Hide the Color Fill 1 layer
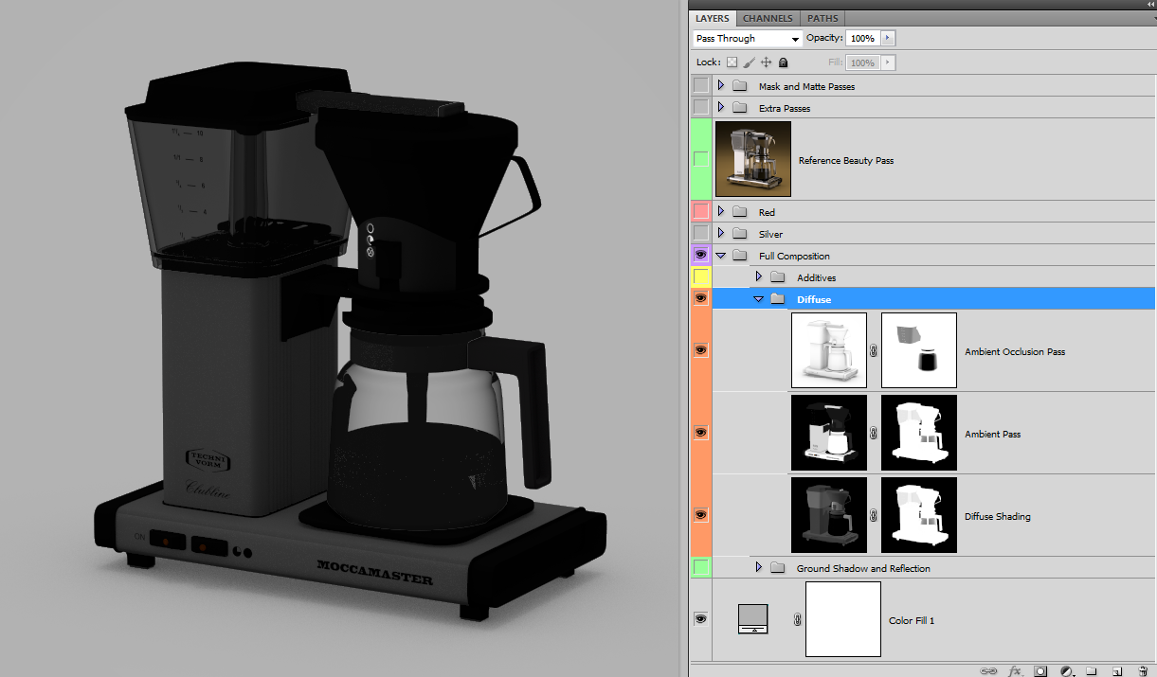The width and height of the screenshot is (1157, 677). 701,619
